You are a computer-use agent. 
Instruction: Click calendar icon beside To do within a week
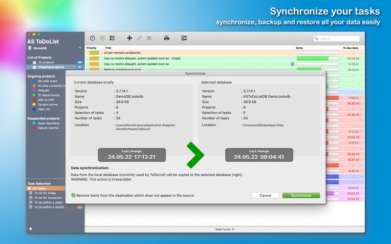tap(31, 203)
